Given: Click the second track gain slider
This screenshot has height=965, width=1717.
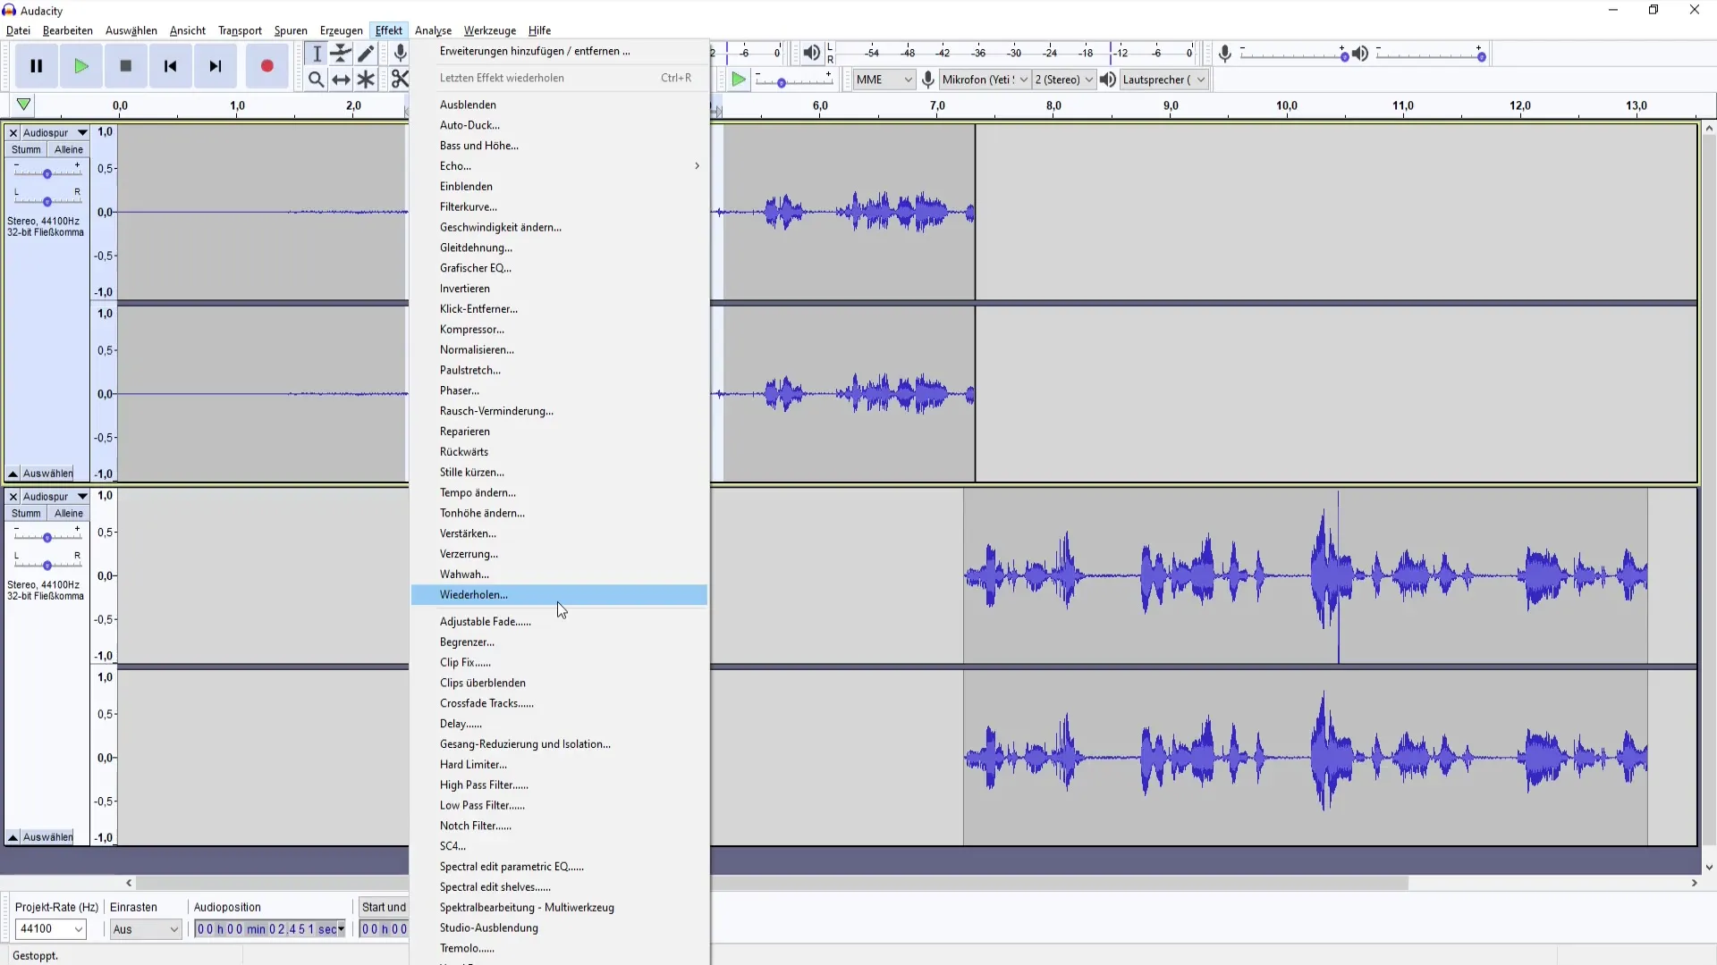Looking at the screenshot, I should tap(47, 536).
